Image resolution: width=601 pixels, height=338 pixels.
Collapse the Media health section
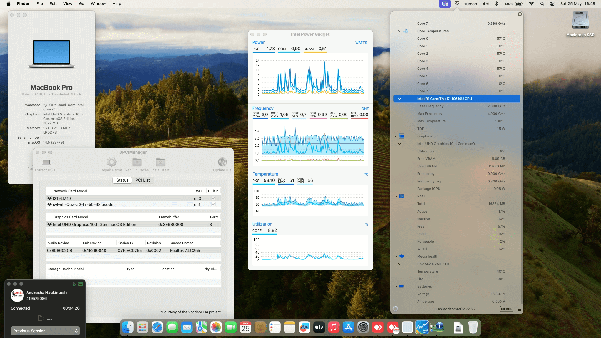395,256
